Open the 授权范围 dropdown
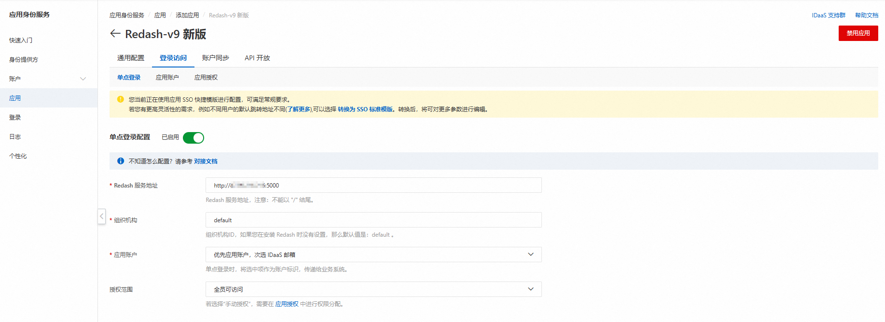Screen dimensions: 885x322 pos(373,289)
